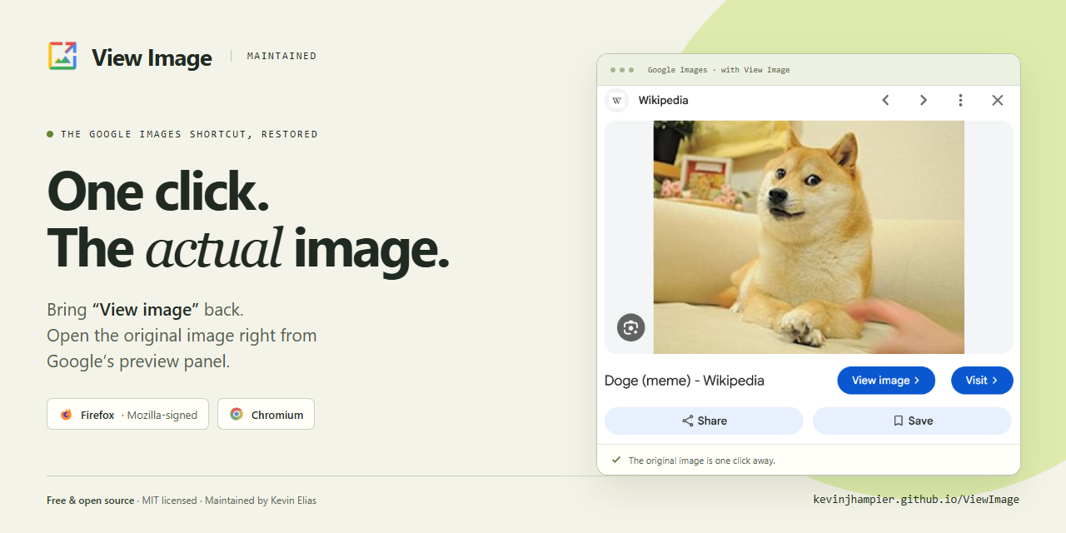Click the blue View image button

(x=886, y=381)
